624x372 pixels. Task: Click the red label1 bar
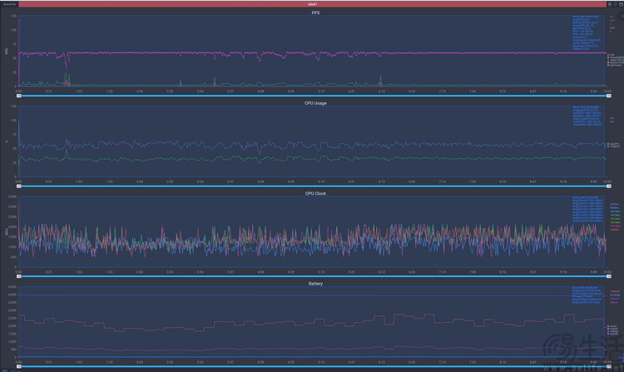(x=312, y=4)
